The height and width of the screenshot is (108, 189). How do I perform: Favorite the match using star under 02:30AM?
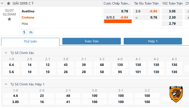pos(9,19)
